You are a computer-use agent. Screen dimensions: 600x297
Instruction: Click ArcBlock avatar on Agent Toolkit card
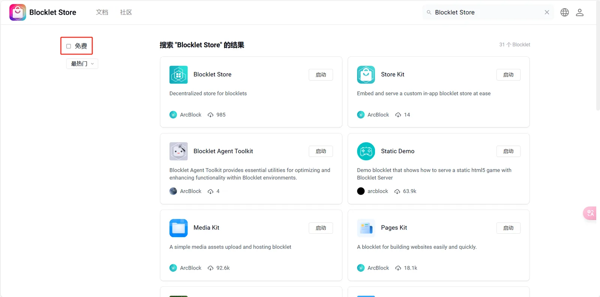[x=173, y=191]
